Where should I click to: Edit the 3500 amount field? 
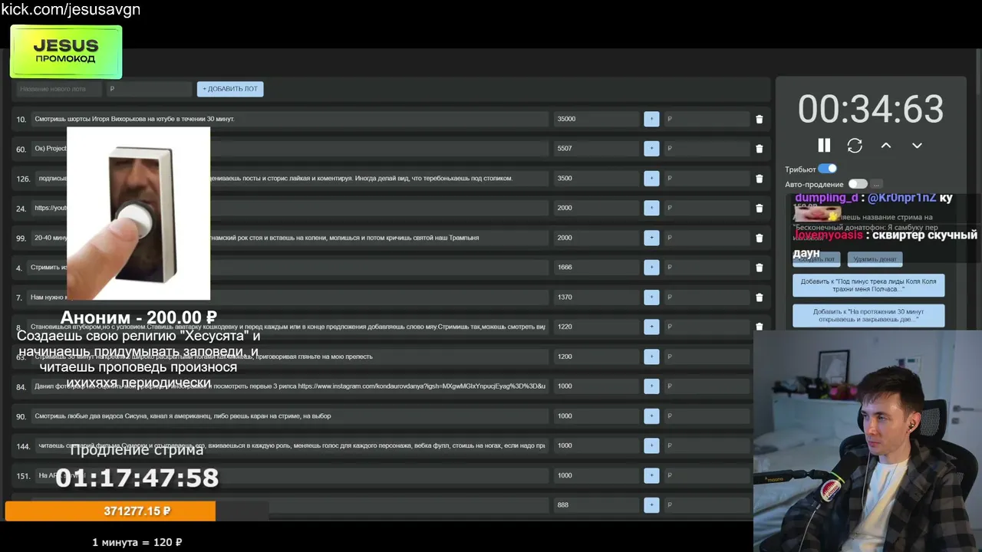596,178
